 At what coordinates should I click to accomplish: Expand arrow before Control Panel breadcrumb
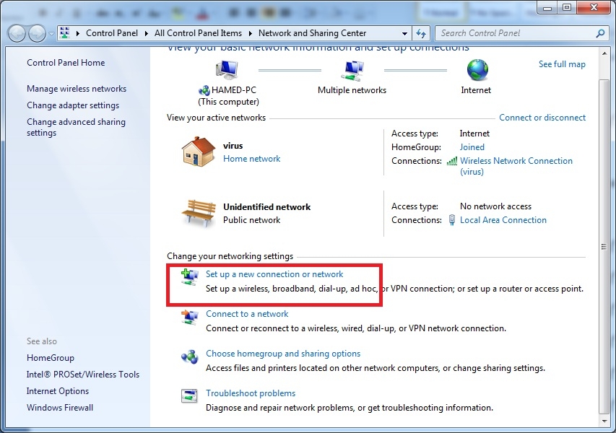click(x=78, y=33)
